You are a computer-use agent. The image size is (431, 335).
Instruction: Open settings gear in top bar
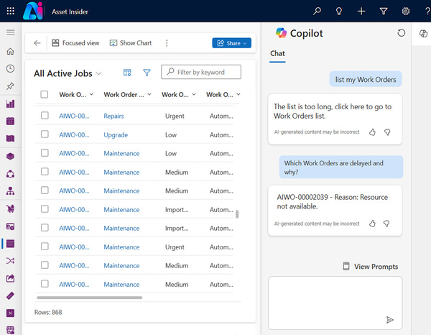406,12
